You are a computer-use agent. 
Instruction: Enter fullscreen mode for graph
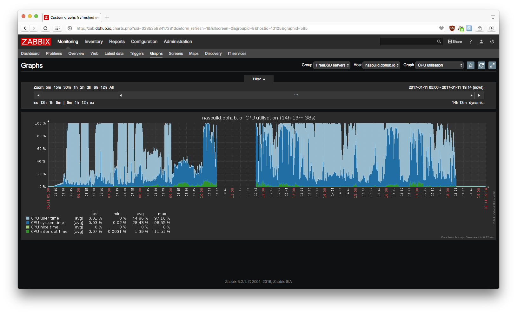pyautogui.click(x=492, y=65)
